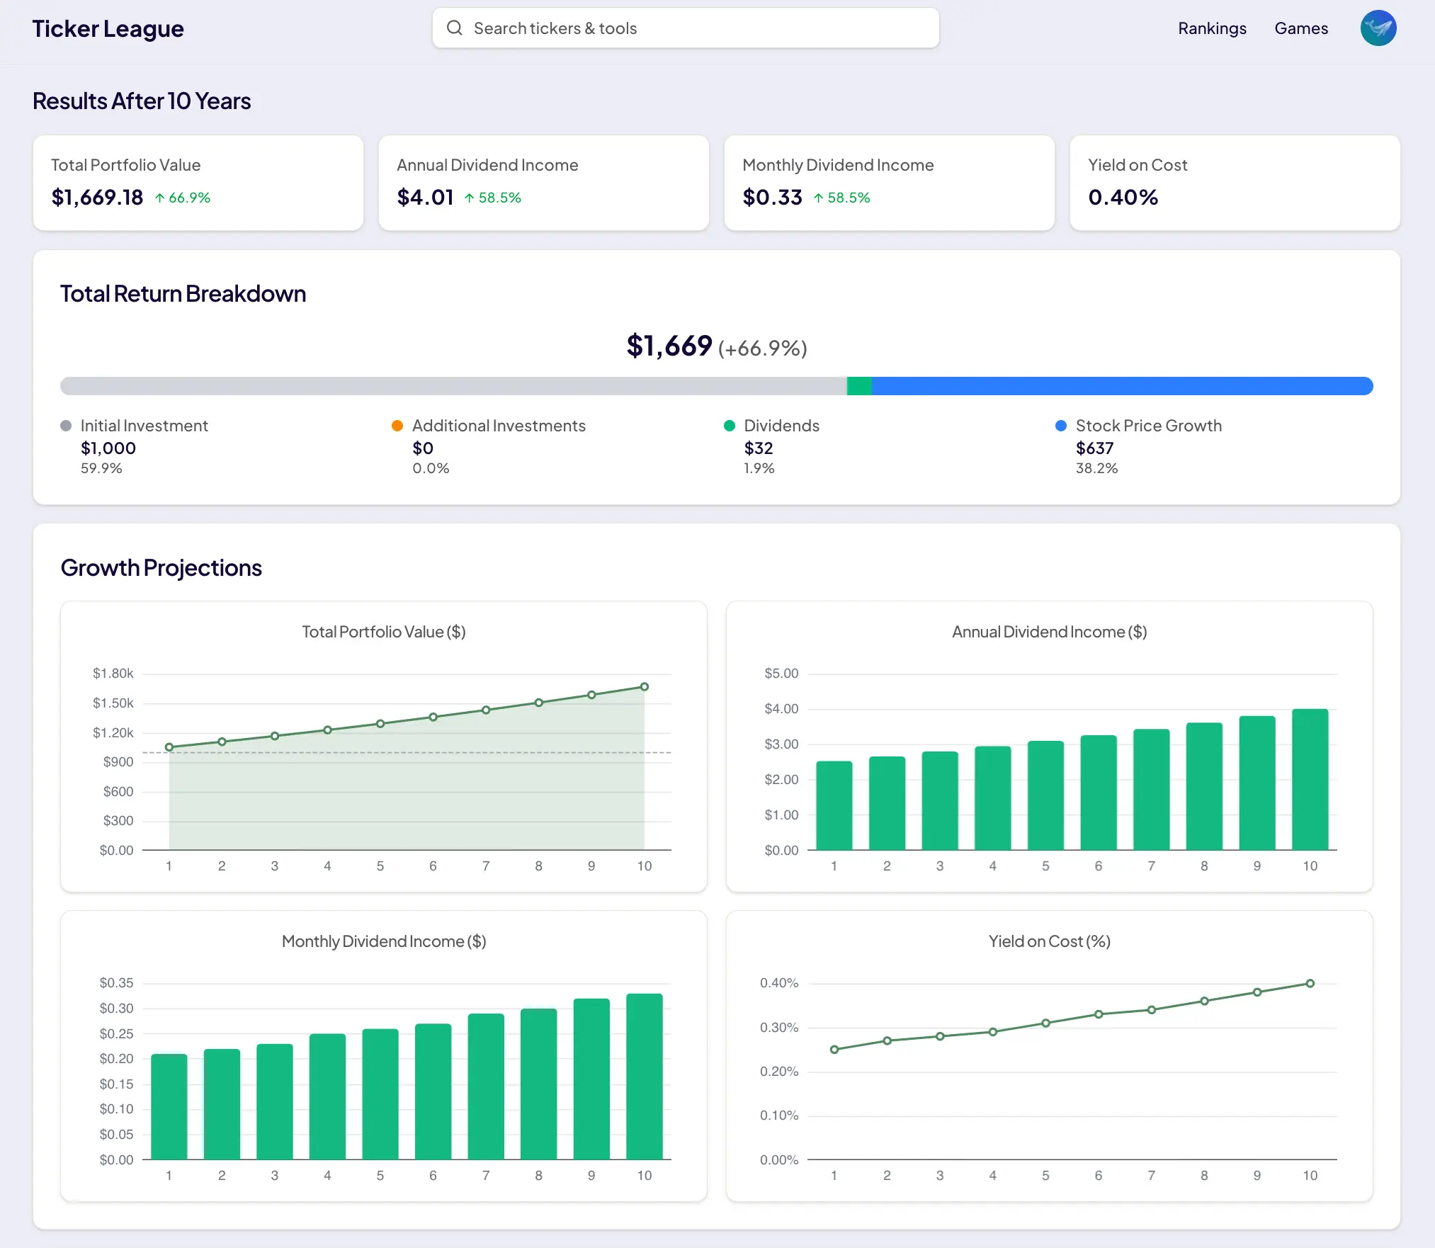1435x1248 pixels.
Task: Click the blue segment of return bar
Action: coord(1122,386)
